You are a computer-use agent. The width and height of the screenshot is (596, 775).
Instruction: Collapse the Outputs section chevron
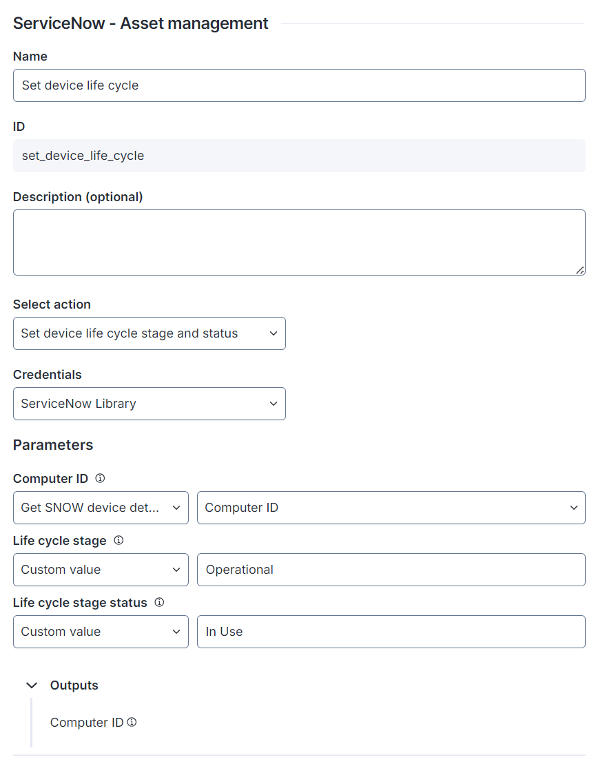(x=31, y=685)
